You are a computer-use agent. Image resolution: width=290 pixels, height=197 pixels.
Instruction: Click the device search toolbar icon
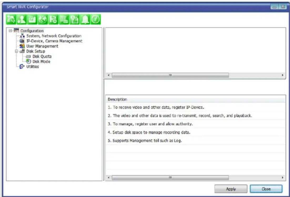click(x=11, y=19)
